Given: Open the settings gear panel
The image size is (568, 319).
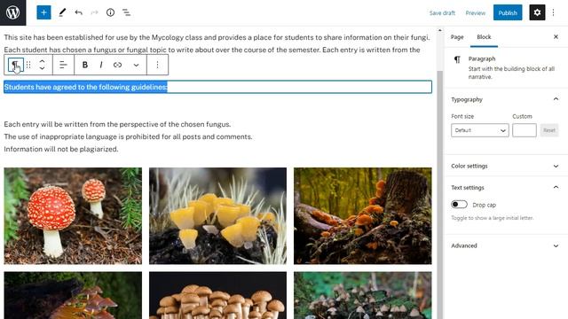Looking at the screenshot, I should point(537,12).
